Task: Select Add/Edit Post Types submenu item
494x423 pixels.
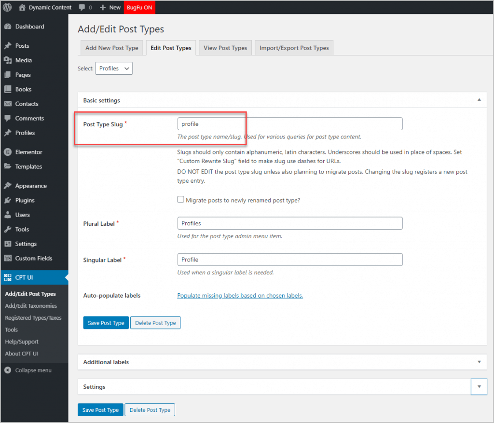Action: point(30,294)
